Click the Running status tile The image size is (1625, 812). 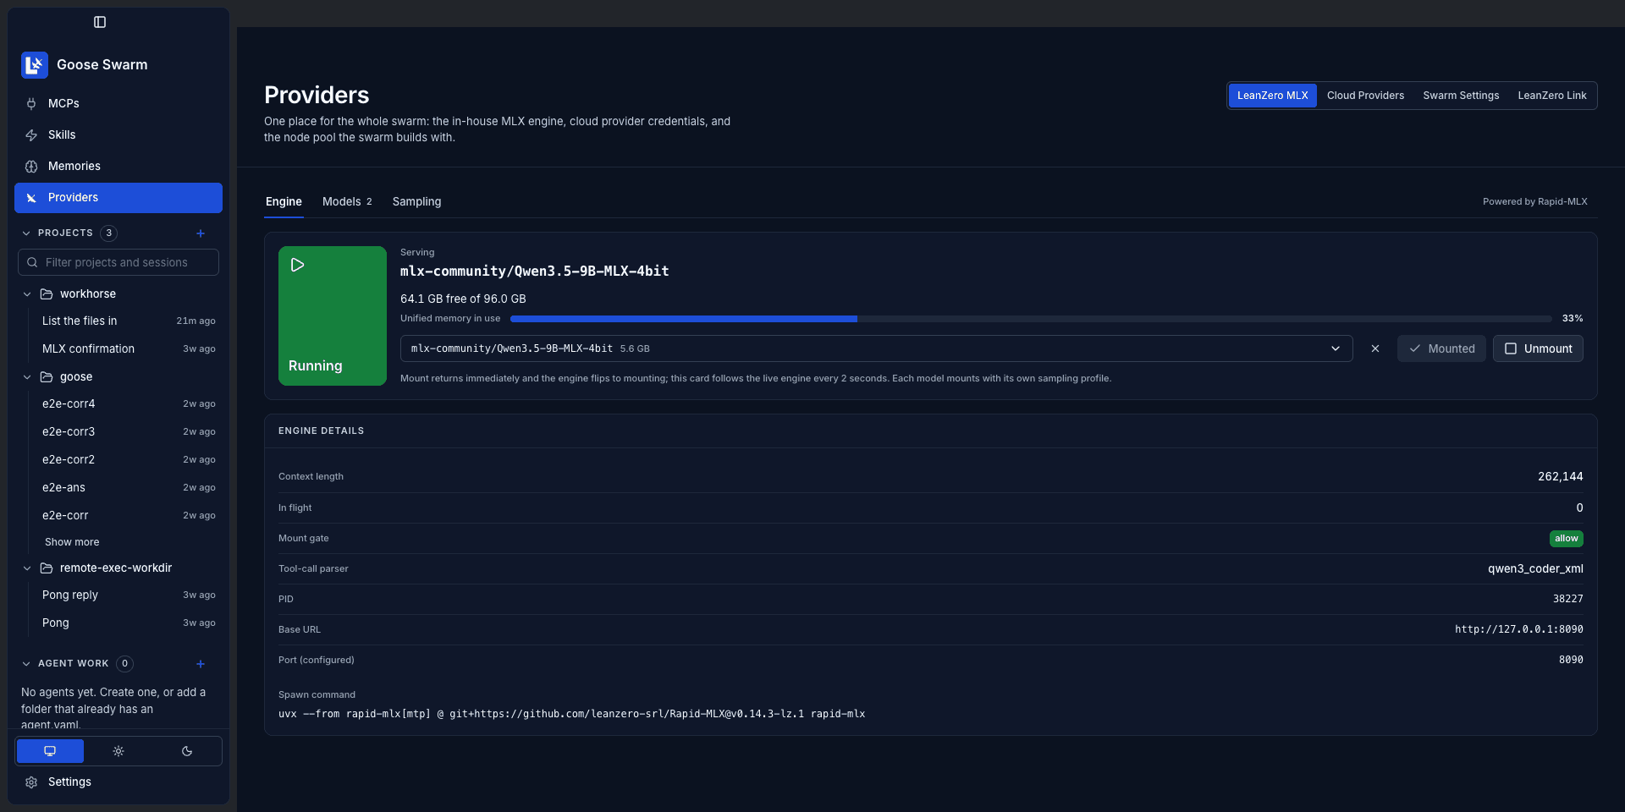[x=333, y=316]
